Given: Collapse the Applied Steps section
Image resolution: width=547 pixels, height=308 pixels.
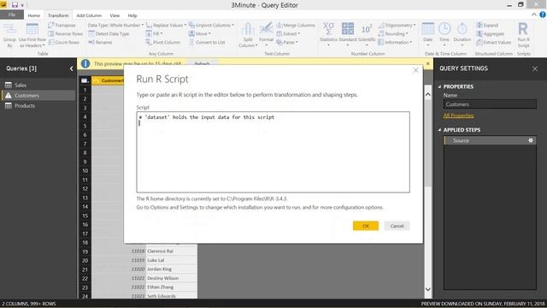Looking at the screenshot, I should click(439, 130).
